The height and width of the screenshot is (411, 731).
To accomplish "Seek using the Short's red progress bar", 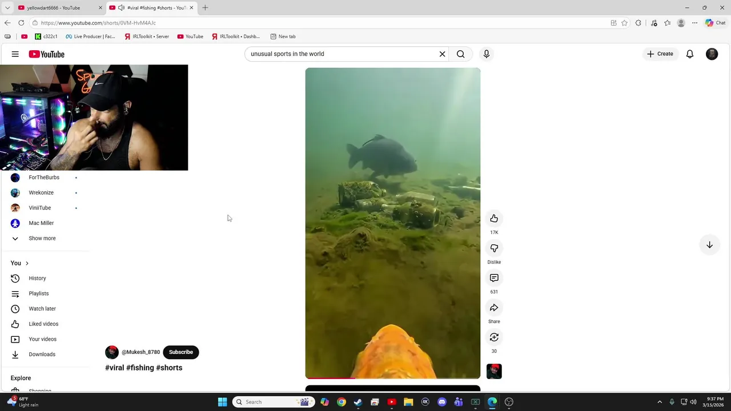I will pyautogui.click(x=393, y=378).
